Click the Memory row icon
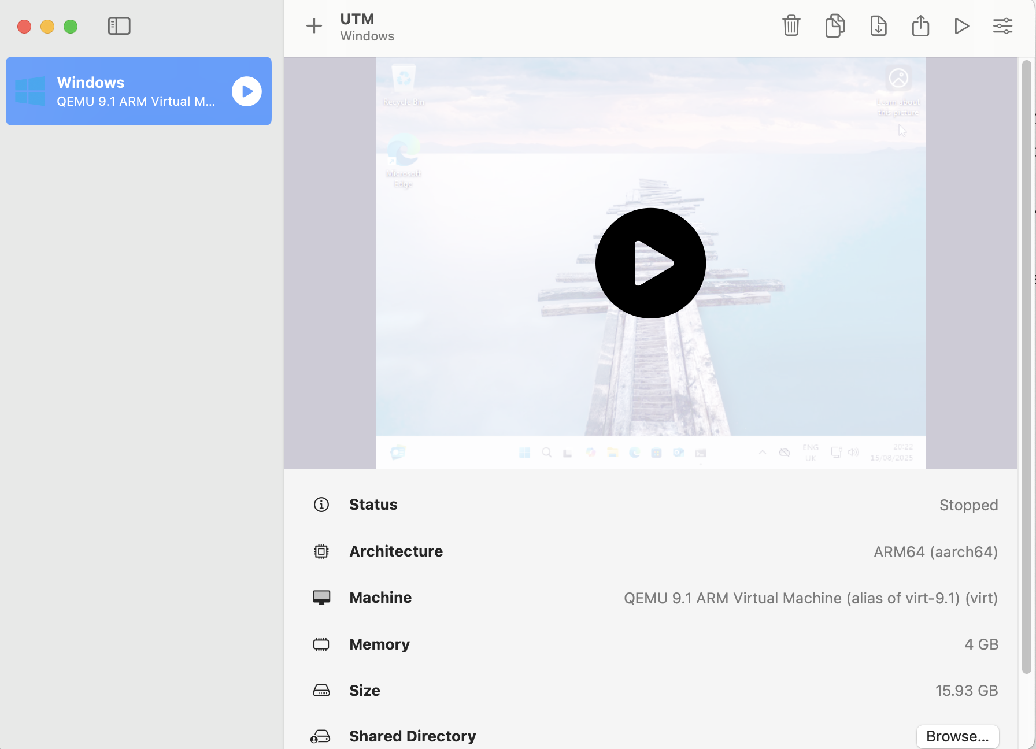Screen dimensions: 1036x749 click(321, 644)
